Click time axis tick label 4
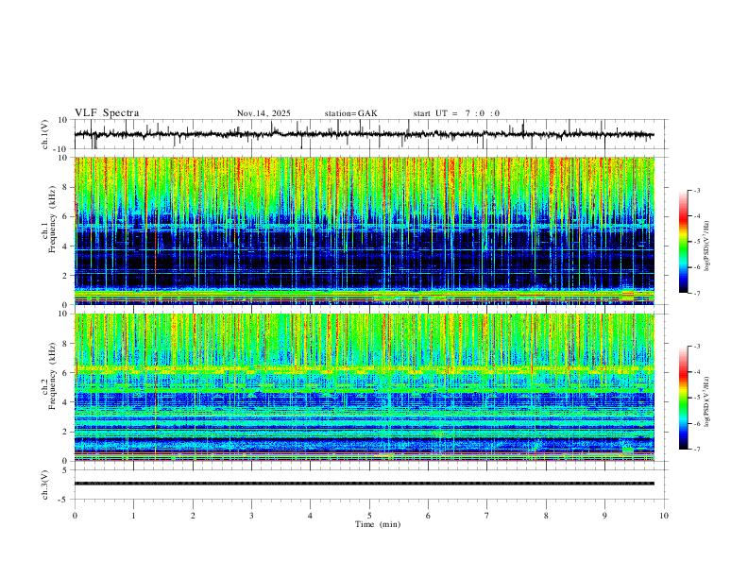The width and height of the screenshot is (748, 578). click(x=311, y=516)
